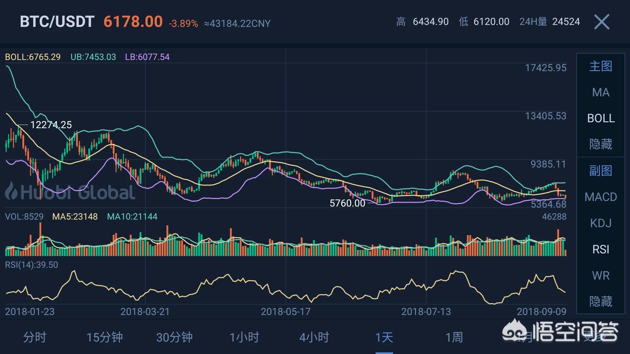Select MA main chart indicator

[600, 92]
